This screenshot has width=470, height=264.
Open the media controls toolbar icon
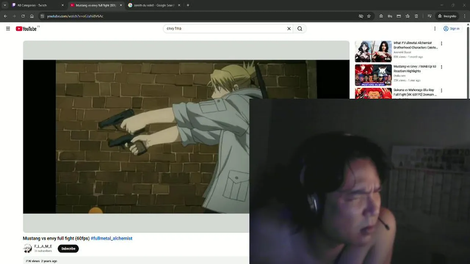pyautogui.click(x=429, y=16)
